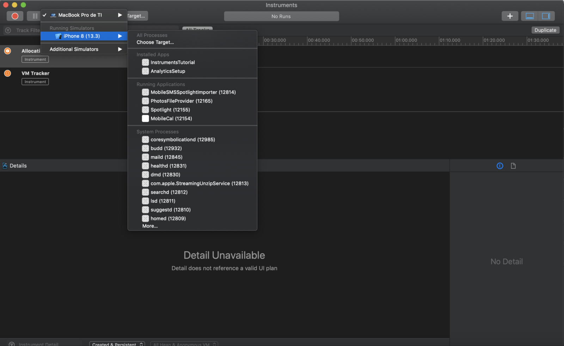Click the Duplicate button
Viewport: 564px width, 346px height.
pos(545,30)
